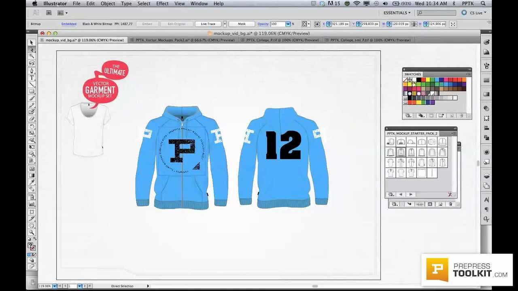Viewport: 518px width, 291px height.
Task: Open the zoom level dropdown at bottom left
Action: tap(55, 286)
